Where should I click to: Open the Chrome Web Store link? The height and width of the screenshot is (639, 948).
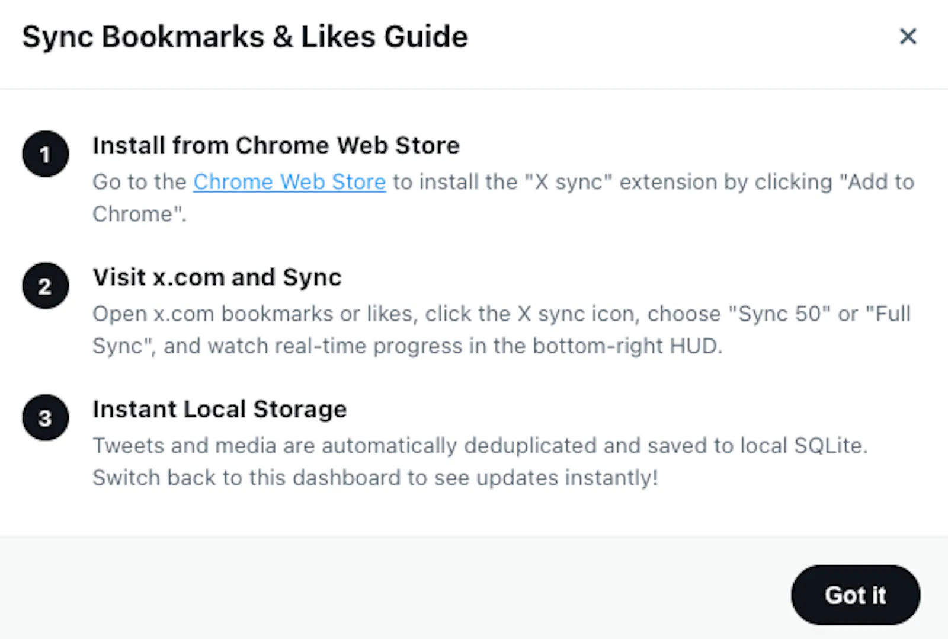pyautogui.click(x=290, y=182)
